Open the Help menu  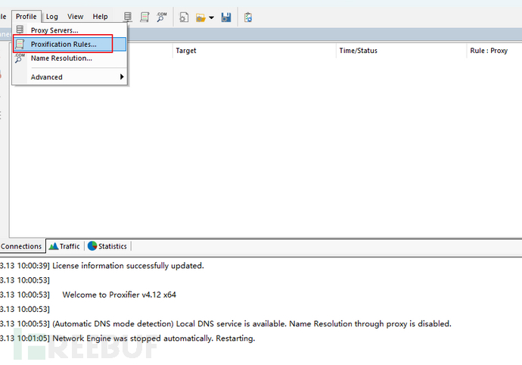point(100,17)
